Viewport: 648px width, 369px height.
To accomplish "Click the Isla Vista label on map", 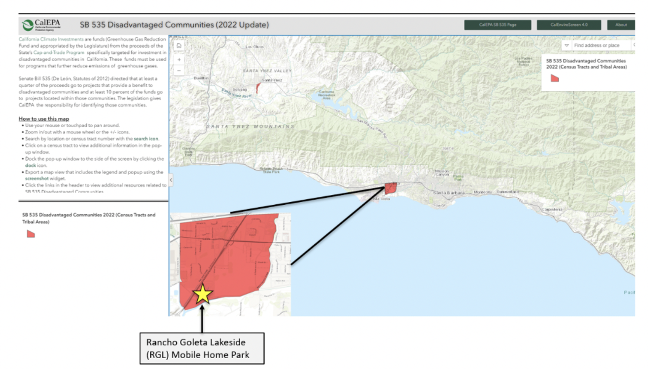I will (382, 199).
